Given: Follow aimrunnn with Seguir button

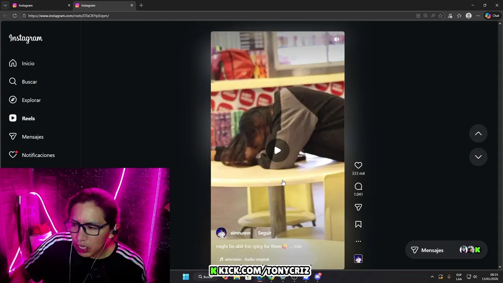Looking at the screenshot, I should pos(264,233).
